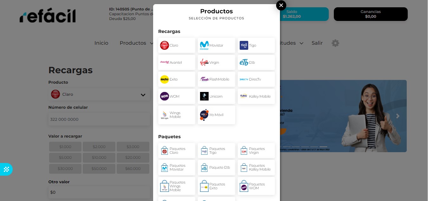428x201 pixels.
Task: Select the $1.000 recharge value
Action: [x=65, y=147]
